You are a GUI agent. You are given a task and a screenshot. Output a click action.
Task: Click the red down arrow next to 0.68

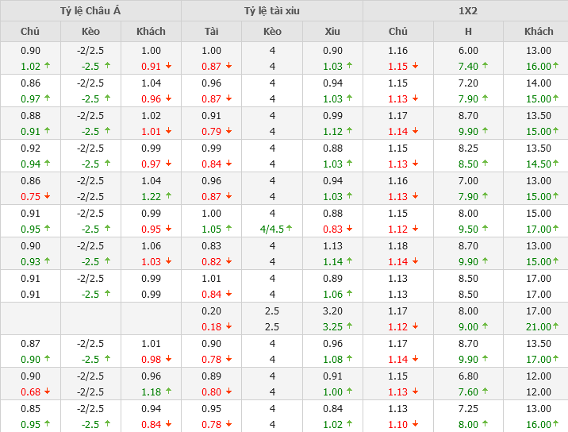tap(47, 391)
